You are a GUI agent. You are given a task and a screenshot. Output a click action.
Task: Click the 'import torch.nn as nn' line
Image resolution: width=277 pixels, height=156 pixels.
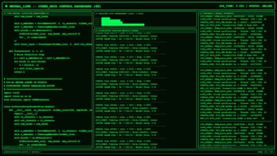click(17, 96)
